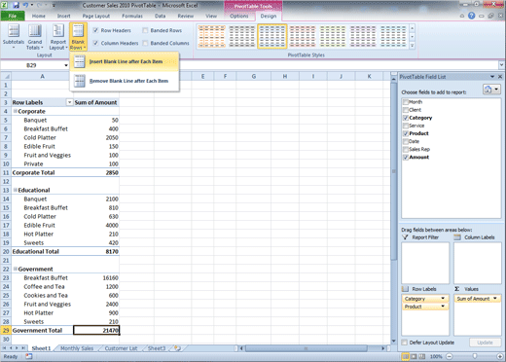Click the first sheet navigation arrow

5,348
